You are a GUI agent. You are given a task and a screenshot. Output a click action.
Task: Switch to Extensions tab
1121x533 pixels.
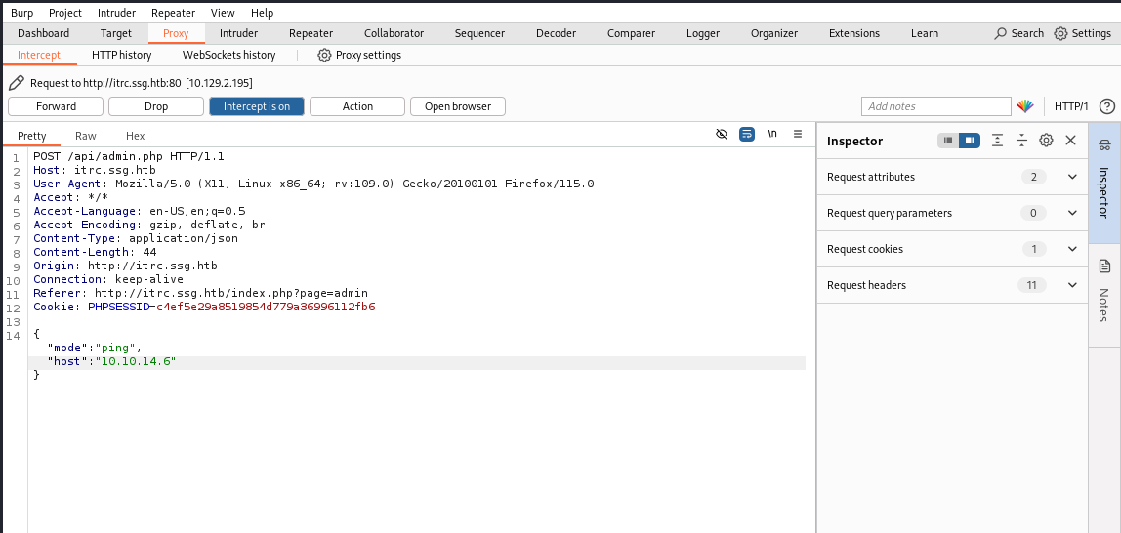coord(854,33)
